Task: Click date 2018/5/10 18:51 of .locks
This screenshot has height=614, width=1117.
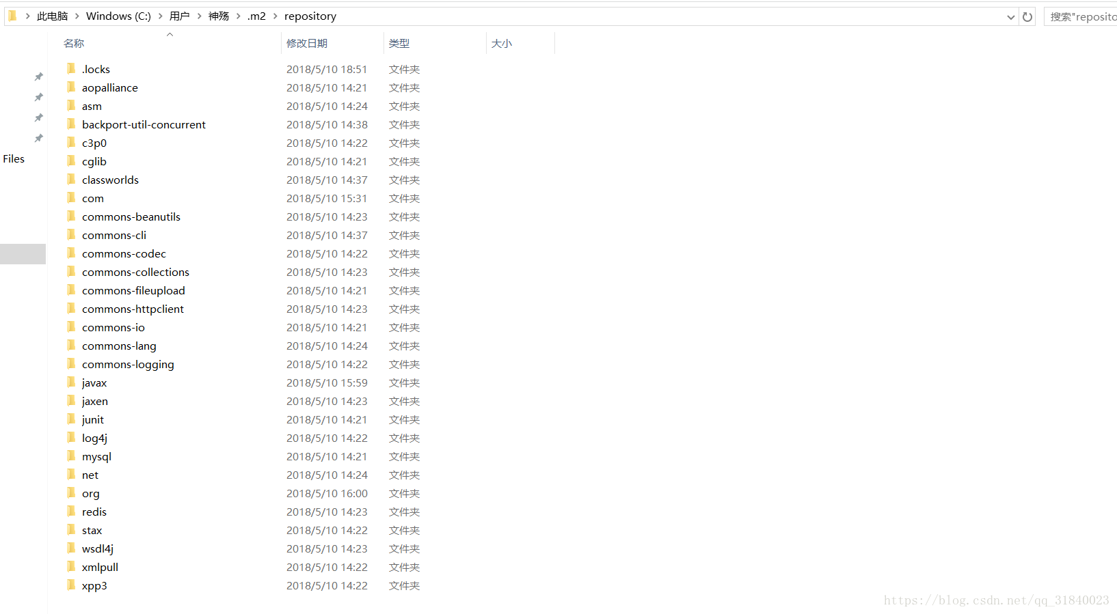Action: 327,69
